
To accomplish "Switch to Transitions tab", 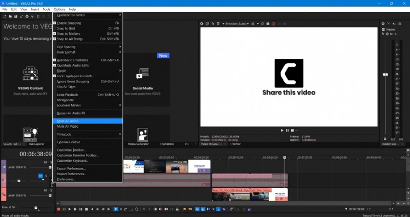I will pyautogui.click(x=167, y=144).
